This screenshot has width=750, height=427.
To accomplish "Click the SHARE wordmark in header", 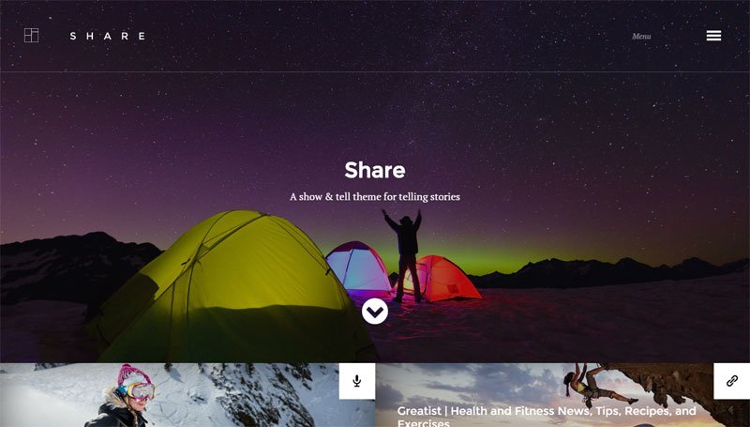I will [108, 36].
